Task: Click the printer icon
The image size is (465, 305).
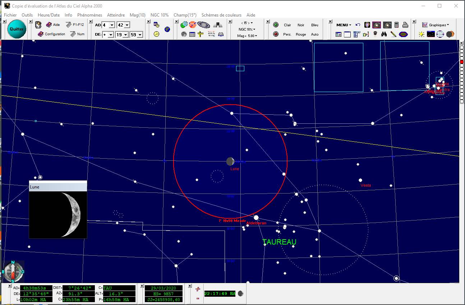Action: tap(405, 25)
